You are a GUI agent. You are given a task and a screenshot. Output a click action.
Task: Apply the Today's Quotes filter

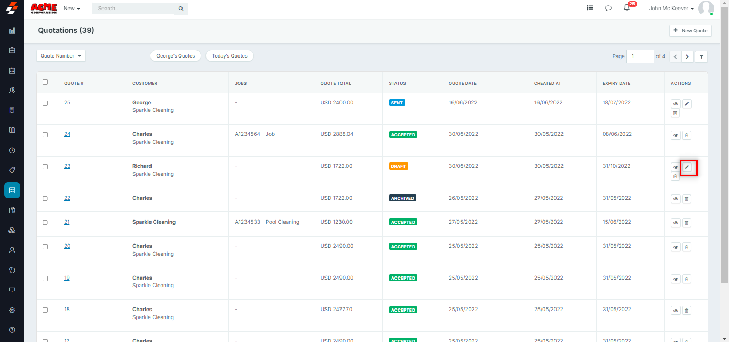229,56
